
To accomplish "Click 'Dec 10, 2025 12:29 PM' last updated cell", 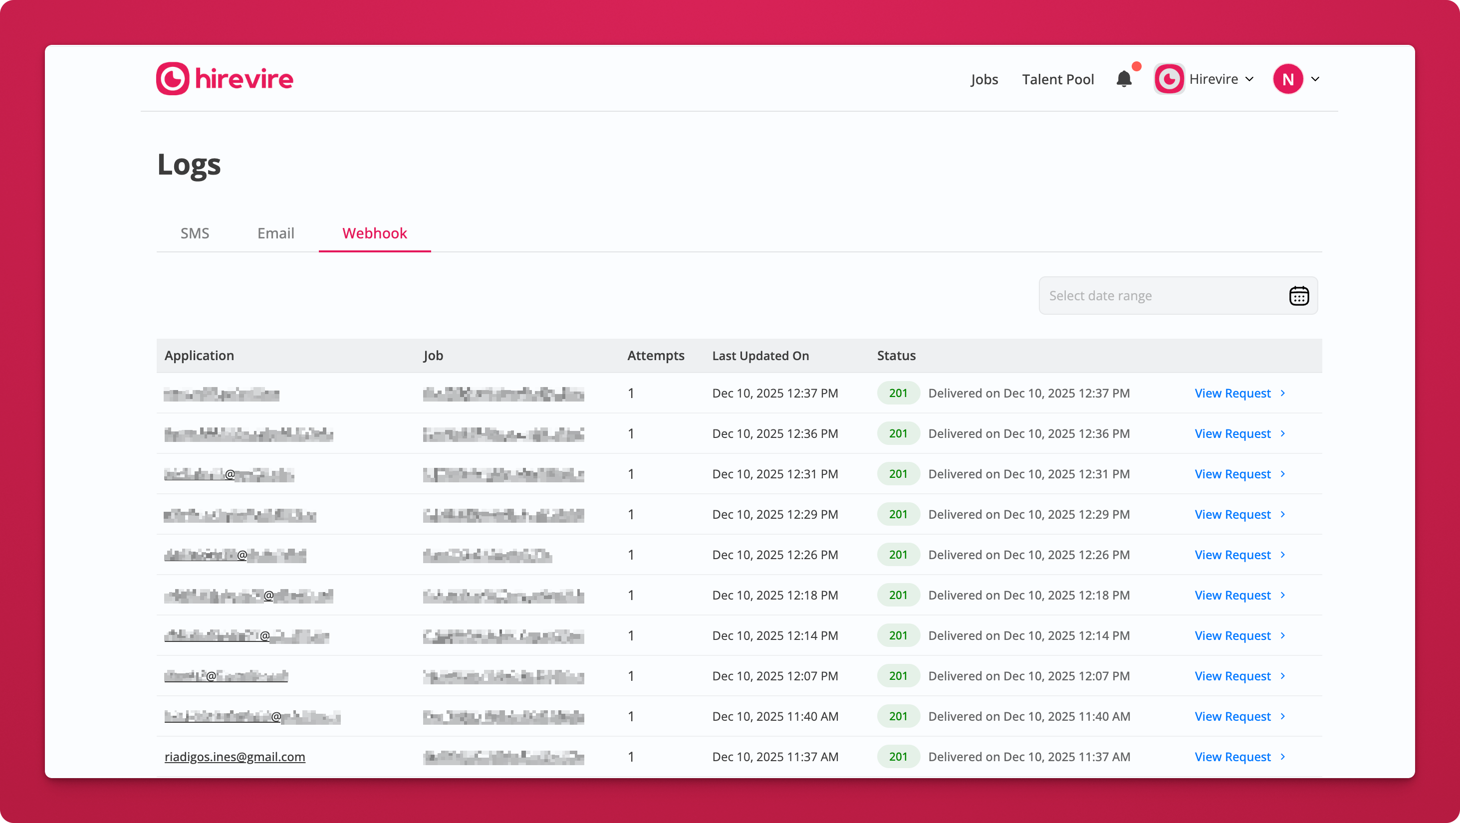I will [x=775, y=514].
